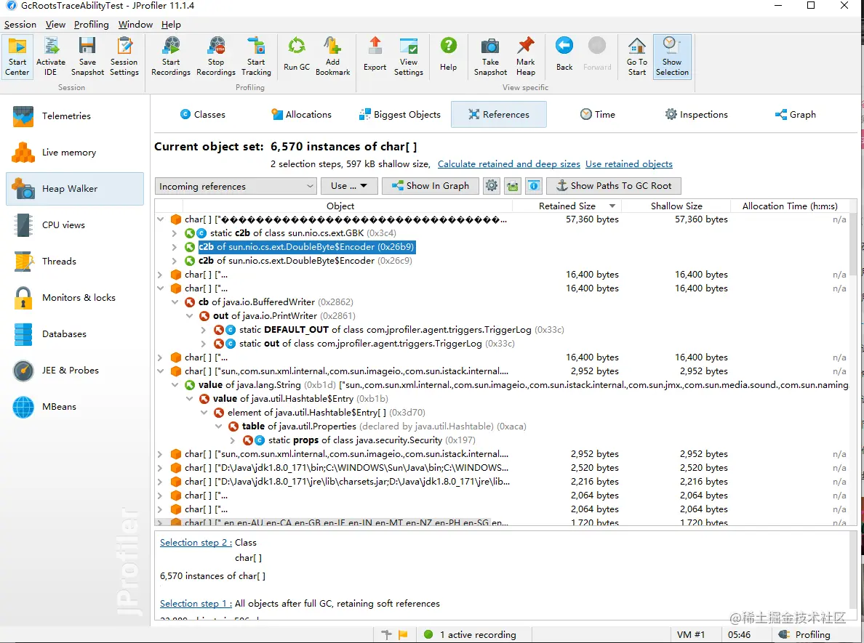Expand static DEFAULT_OUT of TriggerLog
Image resolution: width=864 pixels, height=643 pixels.
(x=204, y=330)
